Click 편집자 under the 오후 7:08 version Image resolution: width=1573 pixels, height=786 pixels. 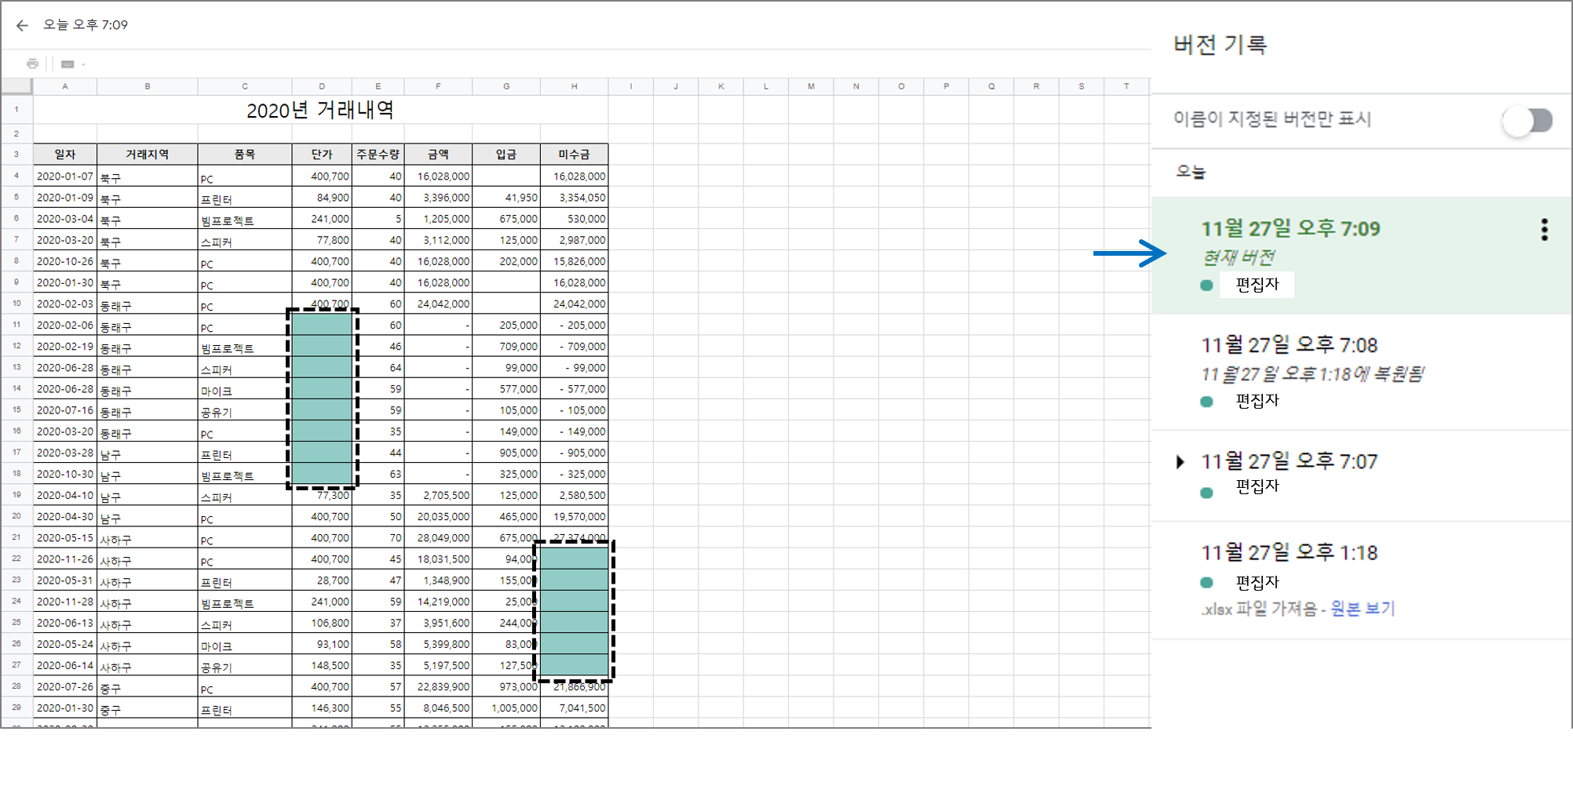coord(1257,401)
